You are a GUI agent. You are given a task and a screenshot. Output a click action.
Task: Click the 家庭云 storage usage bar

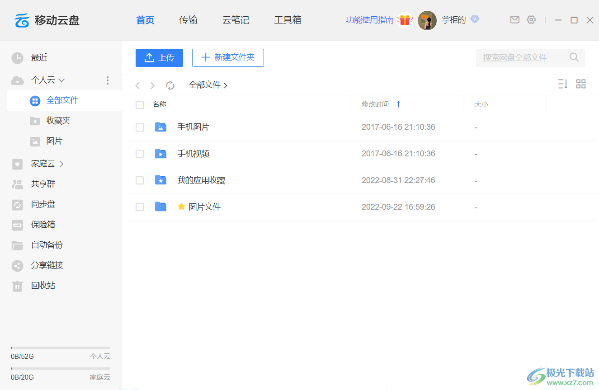click(61, 369)
